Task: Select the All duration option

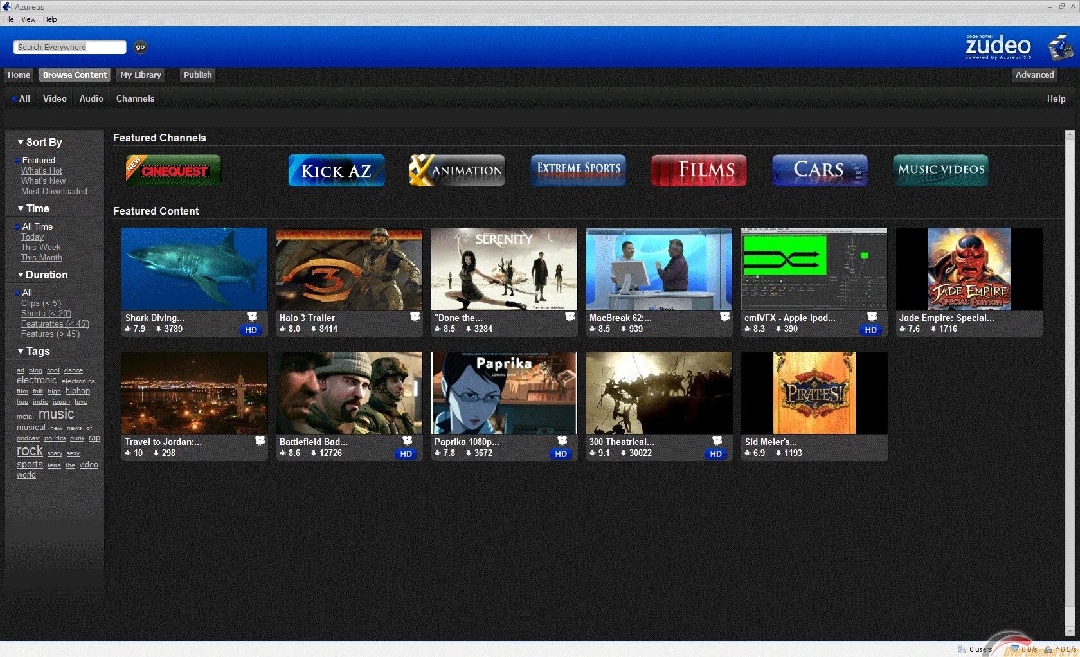Action: pyautogui.click(x=27, y=292)
